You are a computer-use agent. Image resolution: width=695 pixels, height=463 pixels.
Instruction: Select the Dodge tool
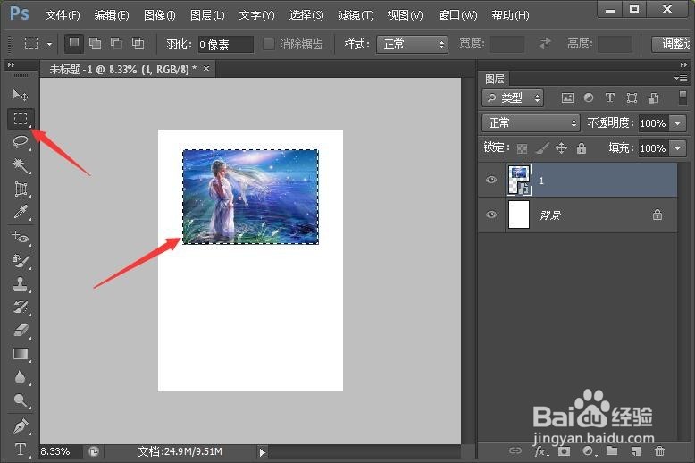pyautogui.click(x=21, y=400)
